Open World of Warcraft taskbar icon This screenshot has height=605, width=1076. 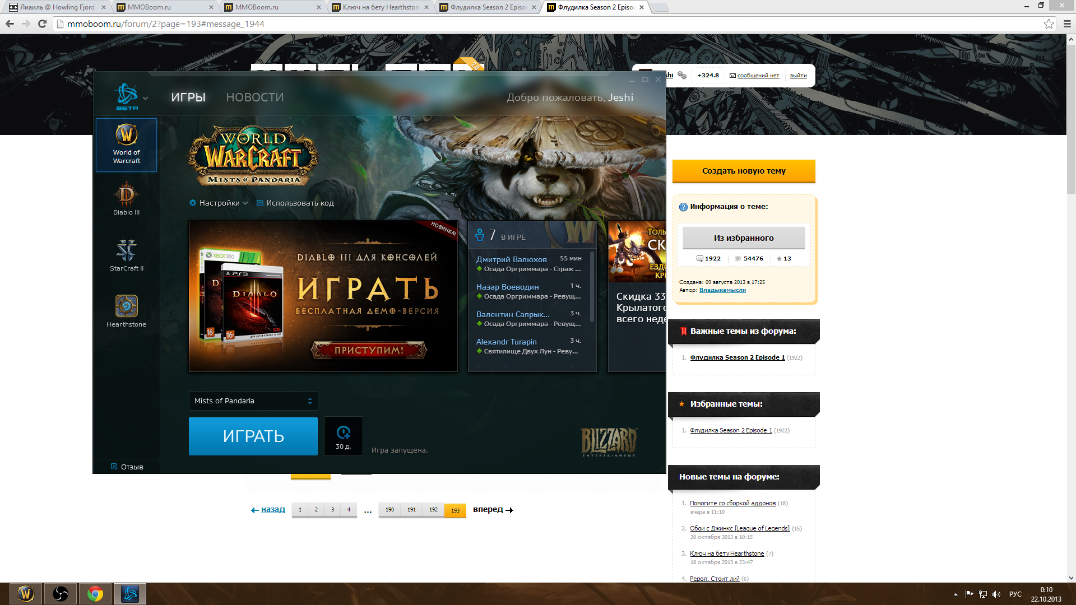point(26,594)
